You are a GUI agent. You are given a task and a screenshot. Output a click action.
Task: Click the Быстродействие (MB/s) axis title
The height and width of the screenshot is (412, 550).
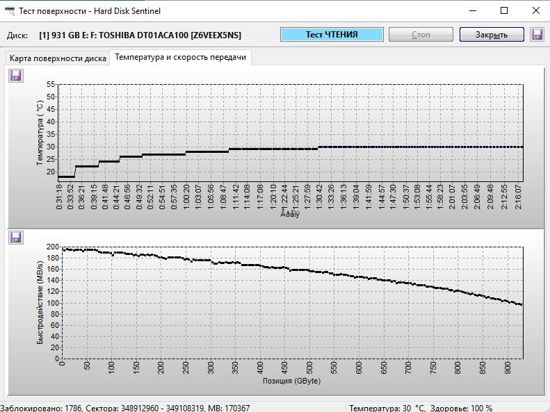point(40,302)
